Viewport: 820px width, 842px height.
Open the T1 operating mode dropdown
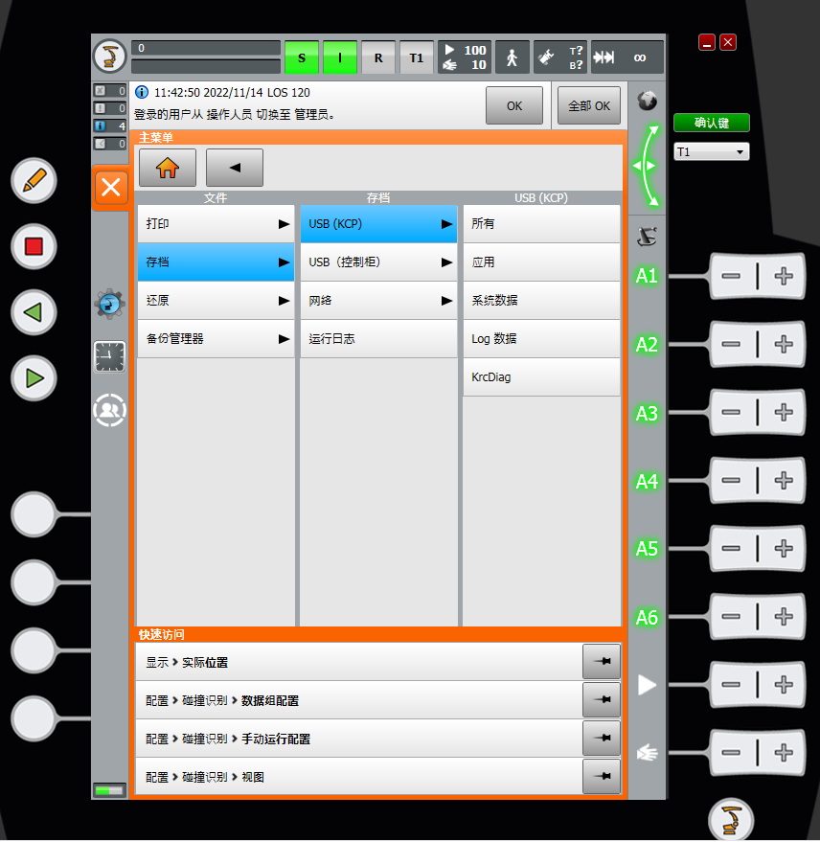click(711, 152)
